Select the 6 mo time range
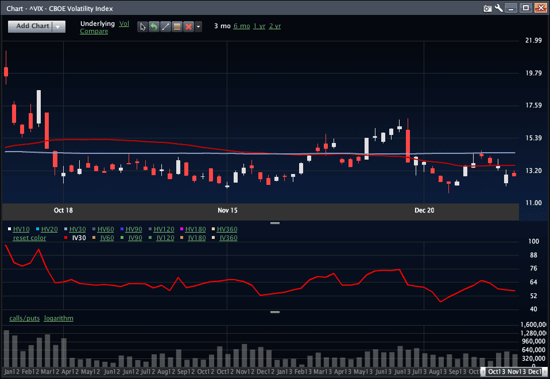The image size is (550, 379). [x=241, y=26]
